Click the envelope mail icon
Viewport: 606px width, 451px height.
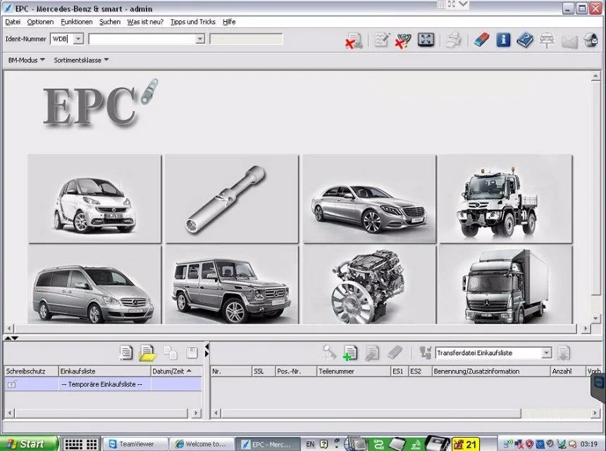pyautogui.click(x=569, y=41)
